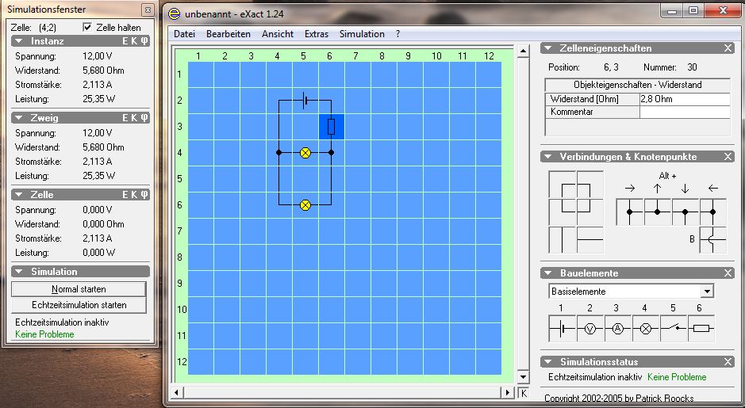Select the resistor component in Bauelemente
This screenshot has width=745, height=408.
click(701, 329)
